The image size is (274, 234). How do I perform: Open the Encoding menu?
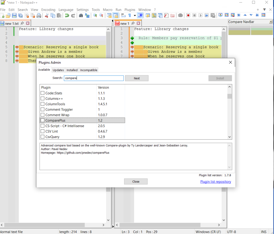click(x=48, y=10)
